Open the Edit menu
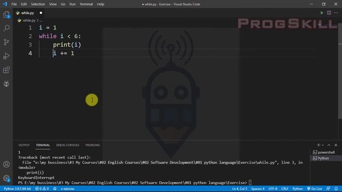The height and width of the screenshot is (192, 342). click(x=24, y=4)
